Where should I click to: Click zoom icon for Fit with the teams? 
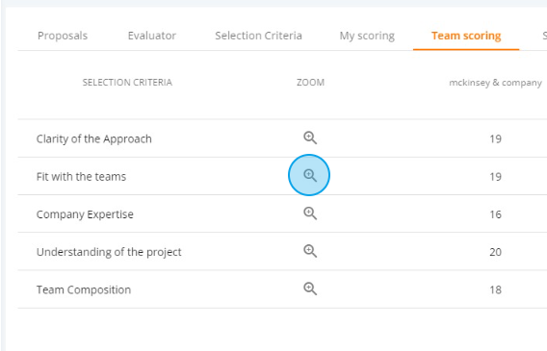310,175
